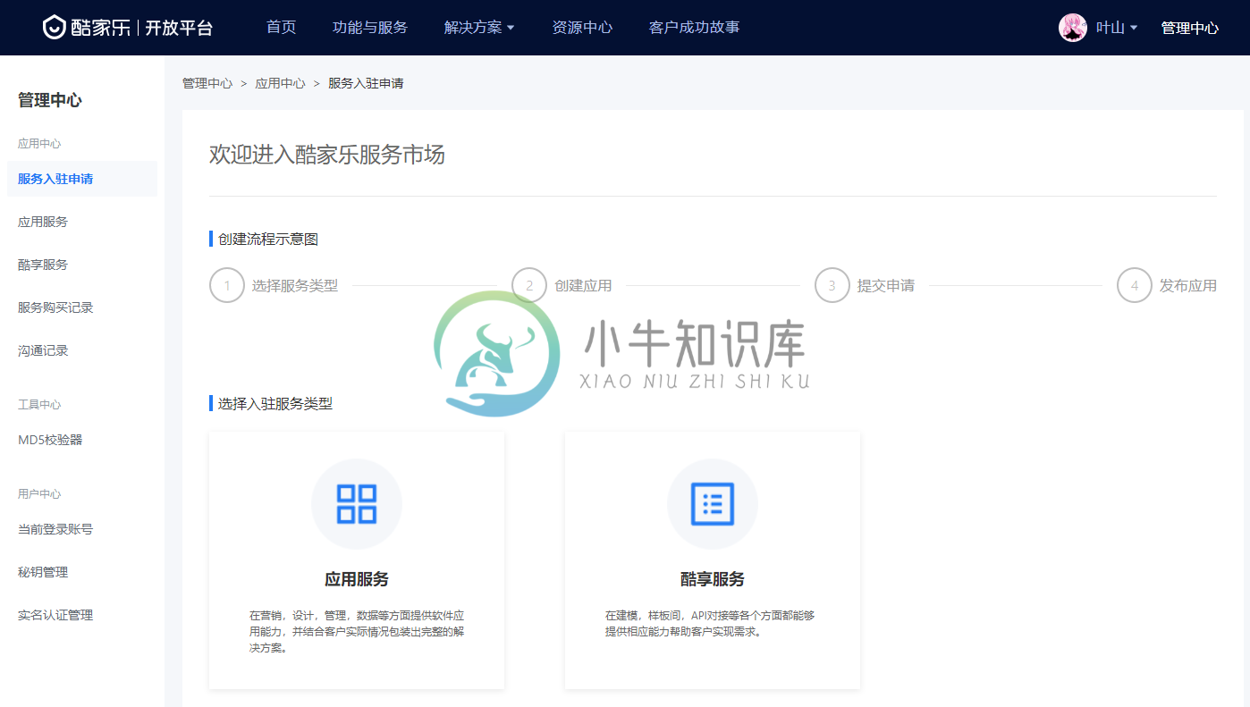This screenshot has height=707, width=1250.
Task: Open 资源中心 in top navigation
Action: point(582,28)
